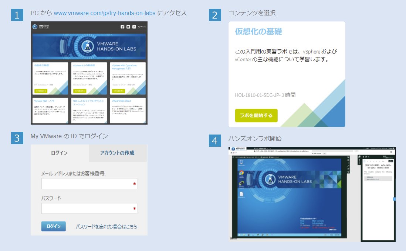This screenshot has width=406, height=251.
Task: Open the パスワードを忘れた場合はこちら link
Action: (106, 227)
